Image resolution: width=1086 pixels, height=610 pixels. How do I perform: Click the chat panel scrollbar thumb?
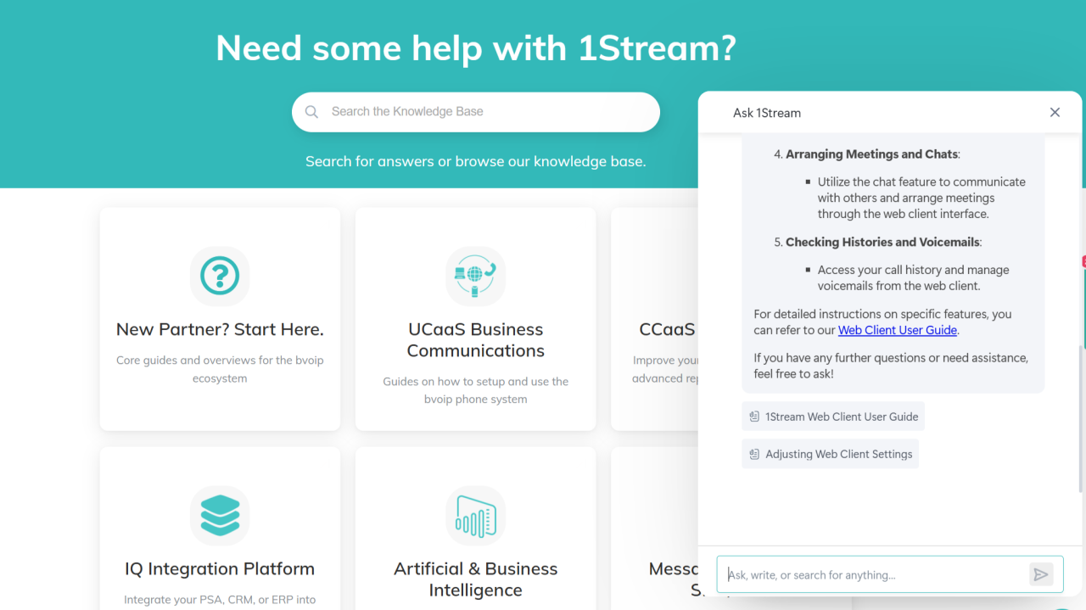tap(1079, 419)
